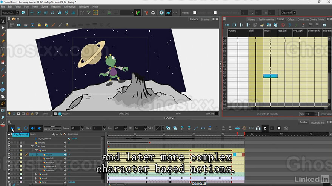Click the Xsheet panel hamburger menu icon

point(224,19)
